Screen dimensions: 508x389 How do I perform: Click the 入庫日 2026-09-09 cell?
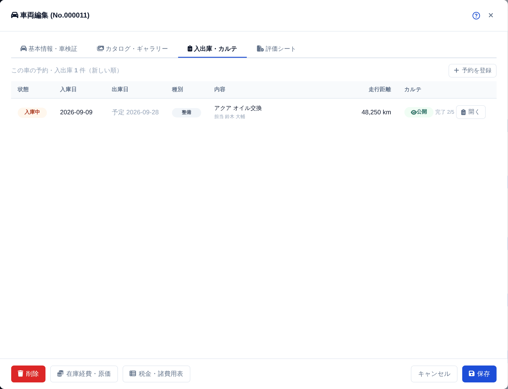76,112
